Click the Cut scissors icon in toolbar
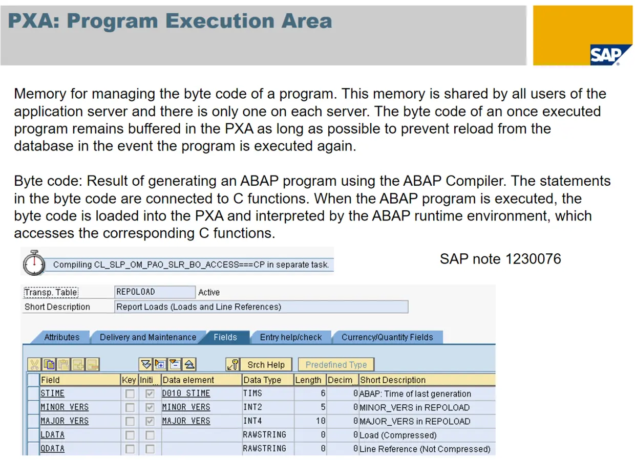 point(34,365)
